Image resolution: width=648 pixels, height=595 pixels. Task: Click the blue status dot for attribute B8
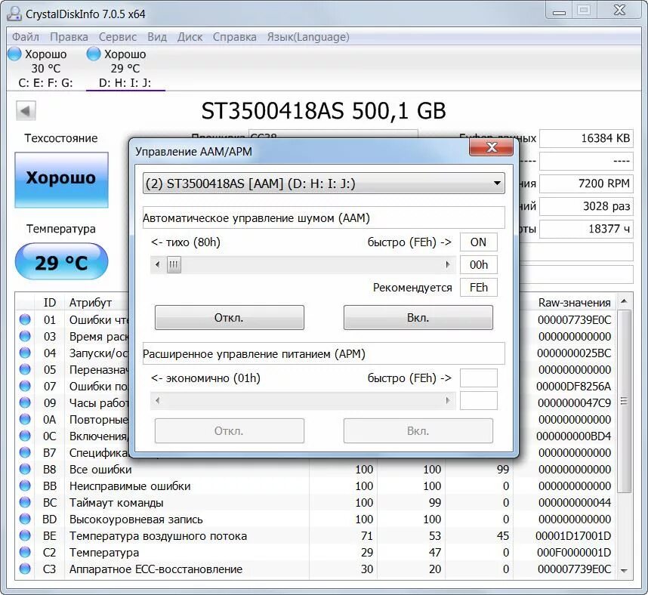coord(25,469)
